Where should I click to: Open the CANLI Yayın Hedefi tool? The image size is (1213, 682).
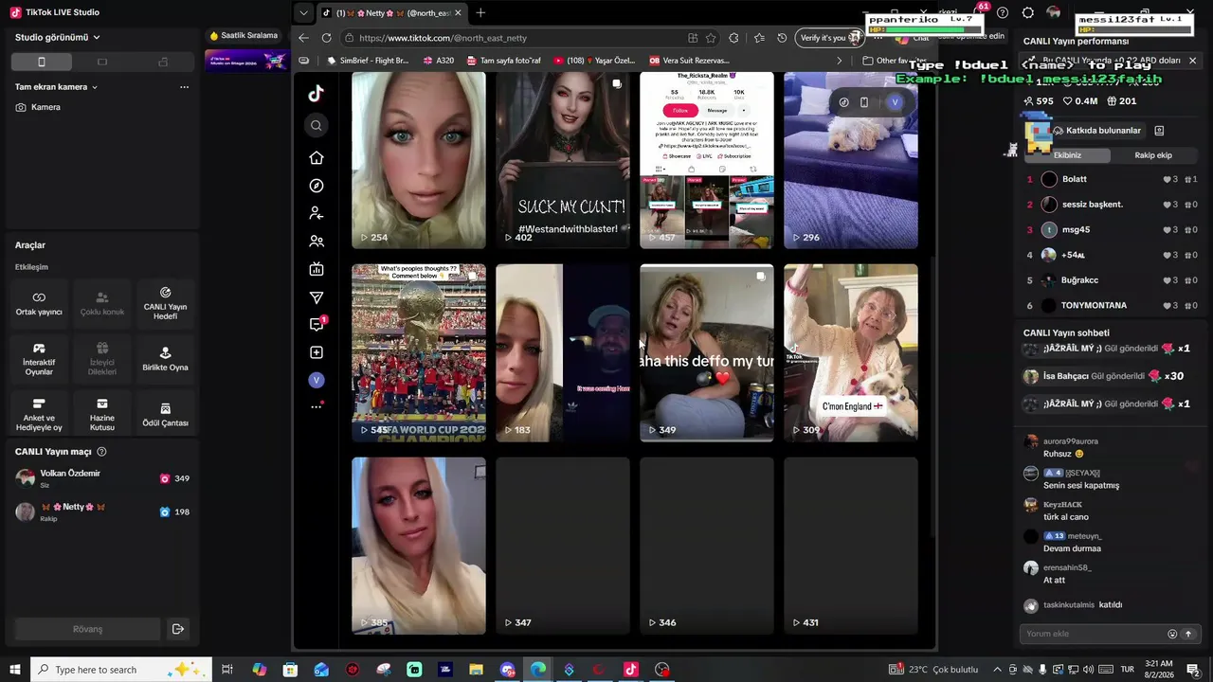point(165,303)
